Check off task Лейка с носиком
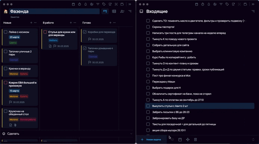This screenshot has height=144, width=259. (6, 32)
